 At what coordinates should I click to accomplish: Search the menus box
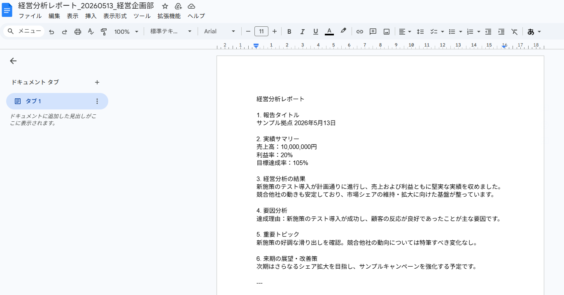(24, 31)
